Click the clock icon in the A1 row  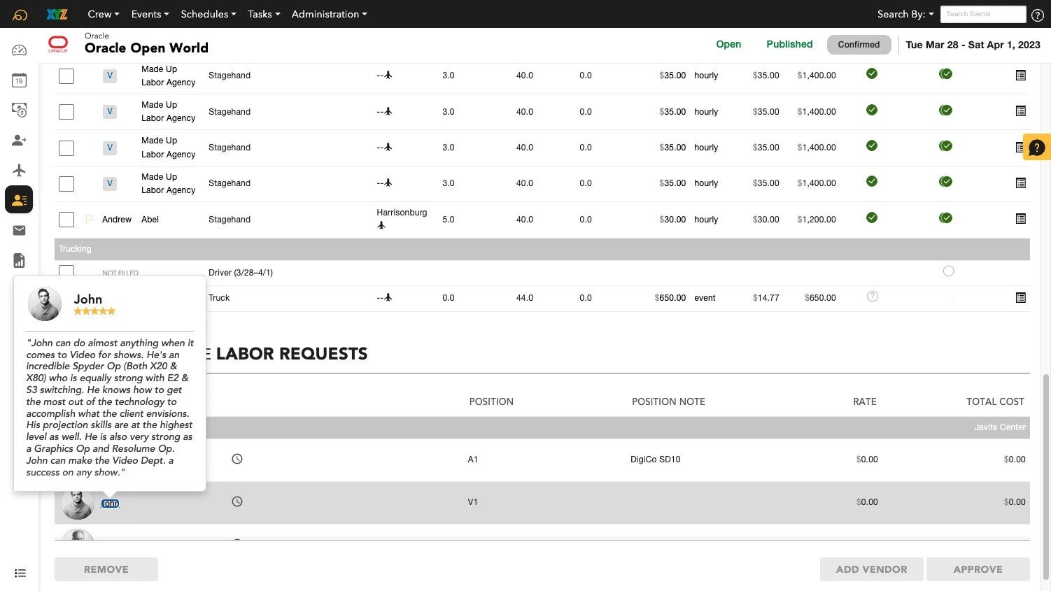click(x=237, y=459)
